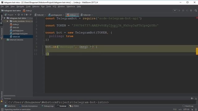Select links.txt in project tree

(15, 27)
